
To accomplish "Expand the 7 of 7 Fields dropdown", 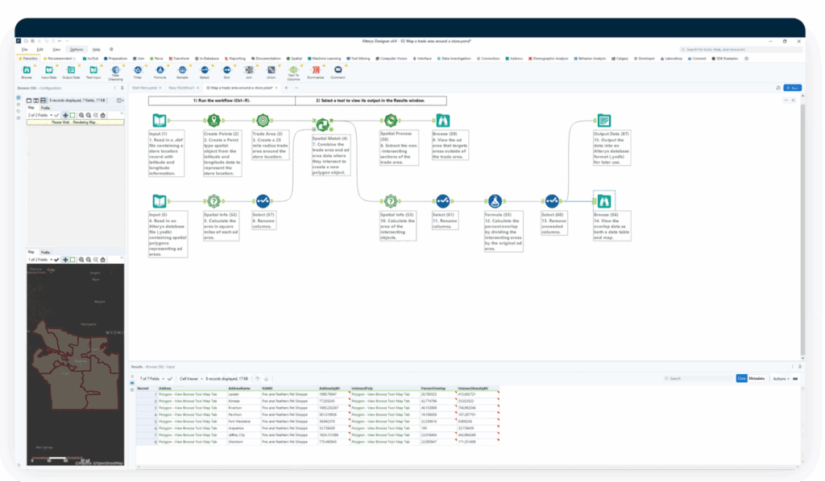I will click(153, 378).
